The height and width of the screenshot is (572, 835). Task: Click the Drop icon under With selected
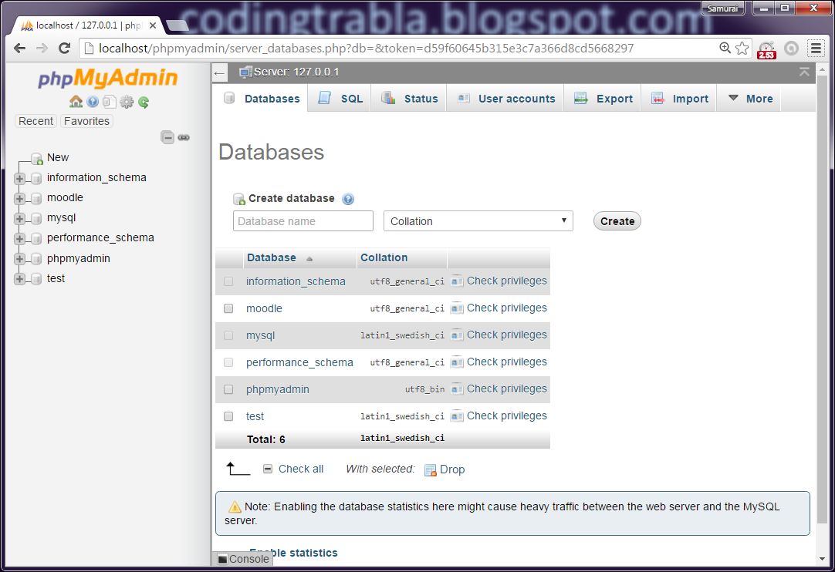click(x=431, y=469)
